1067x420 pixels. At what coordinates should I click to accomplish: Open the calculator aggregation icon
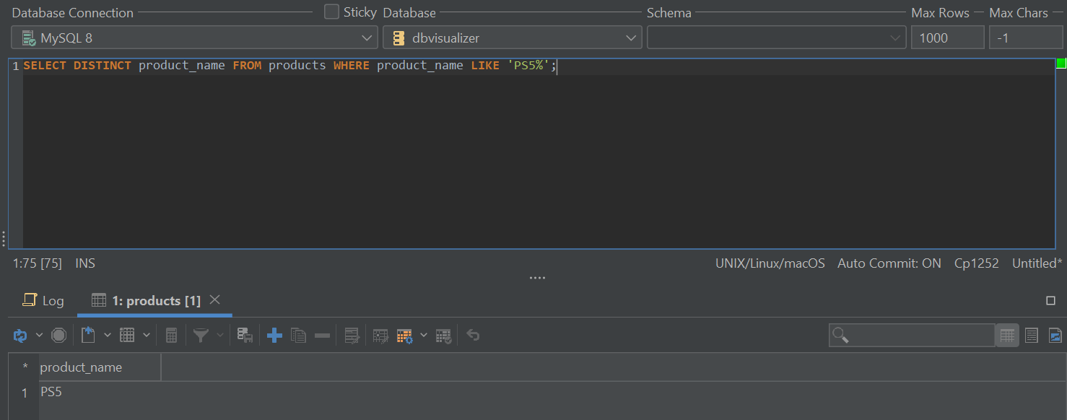(172, 335)
